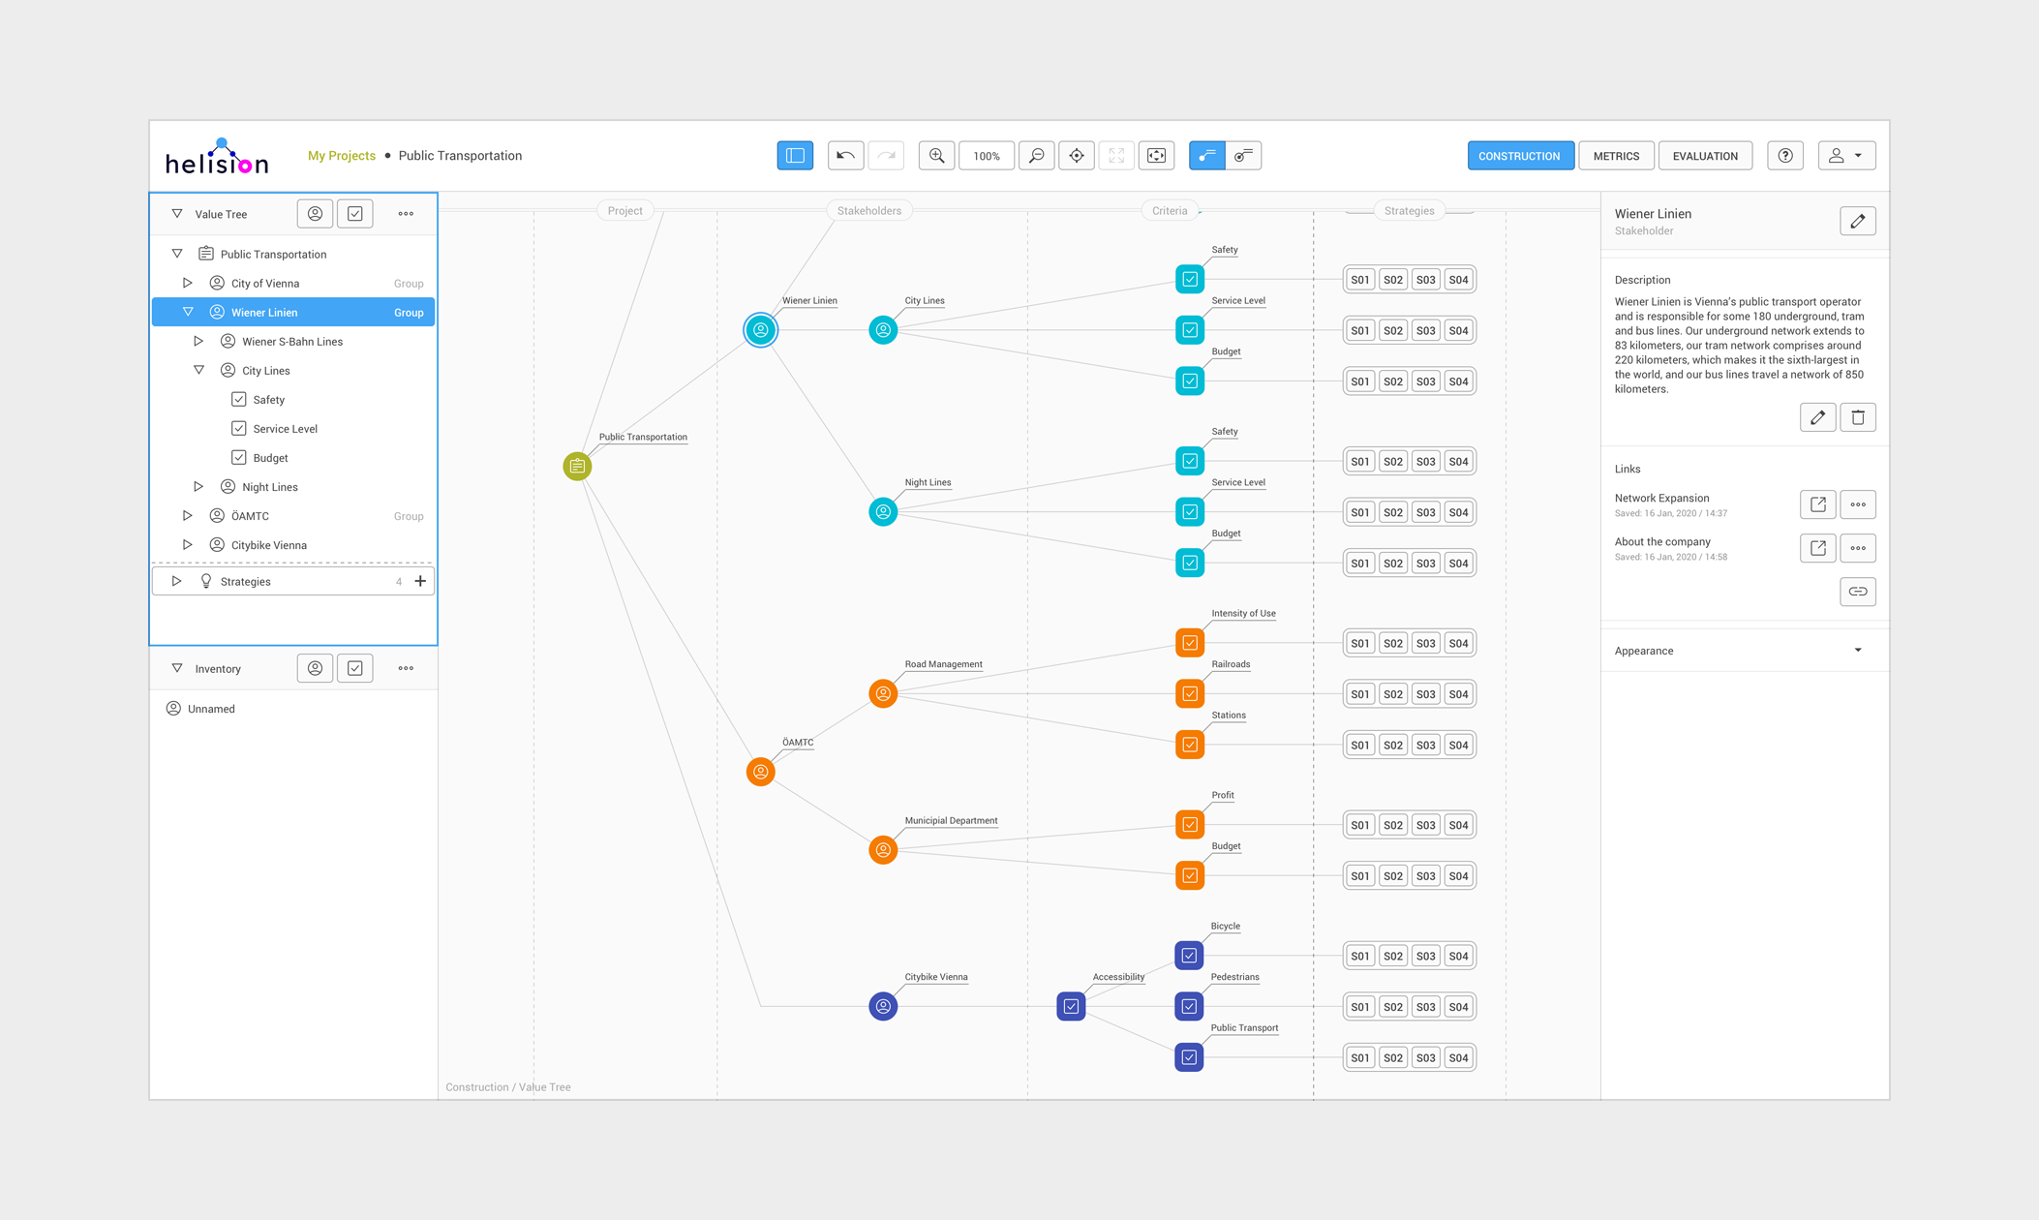Viewport: 2039px width, 1220px height.
Task: Click the Accessibility criterion node
Action: [x=1071, y=1007]
